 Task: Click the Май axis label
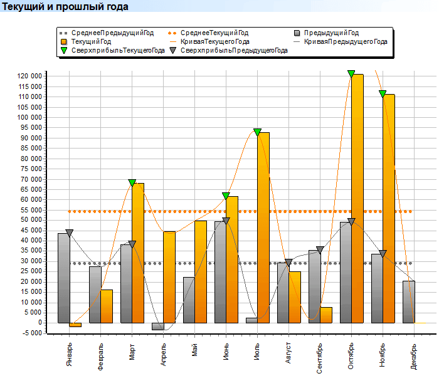pos(194,350)
